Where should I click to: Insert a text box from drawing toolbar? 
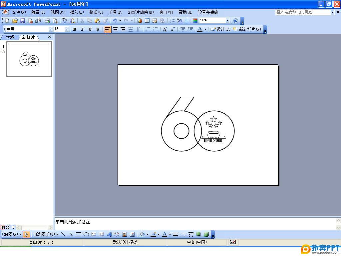[94, 234]
